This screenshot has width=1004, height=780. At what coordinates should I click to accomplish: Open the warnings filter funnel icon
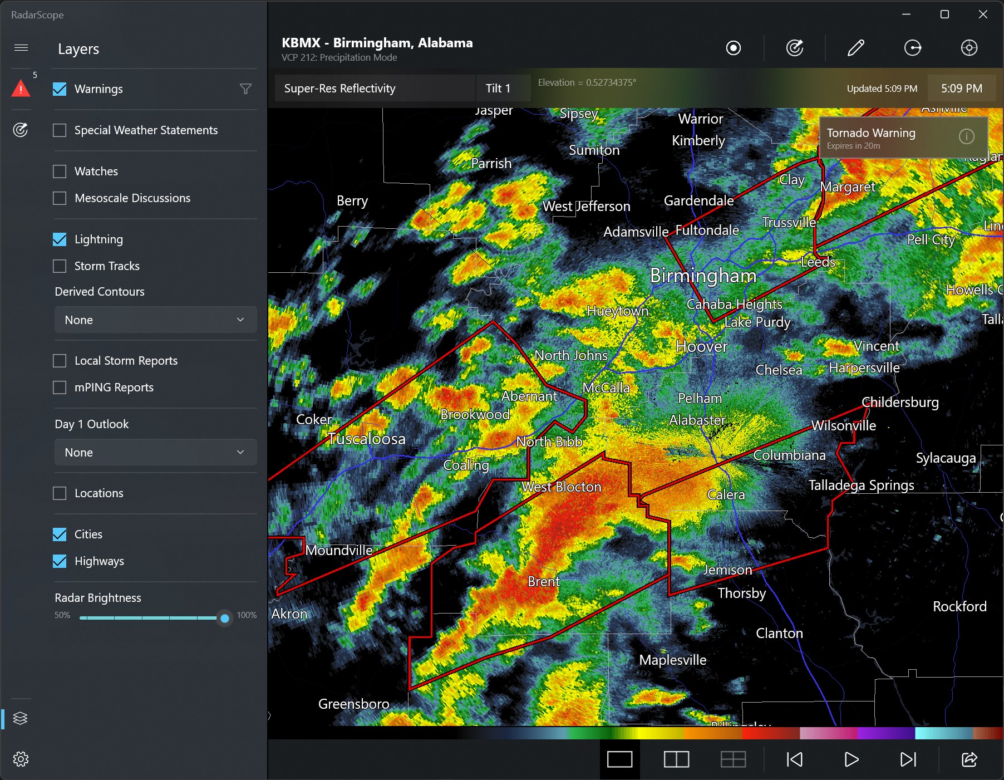pyautogui.click(x=245, y=89)
